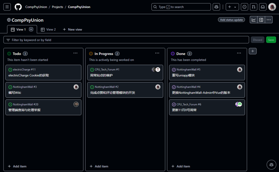Switch to the View 2 tab
This screenshot has height=172, width=279.
48,29
